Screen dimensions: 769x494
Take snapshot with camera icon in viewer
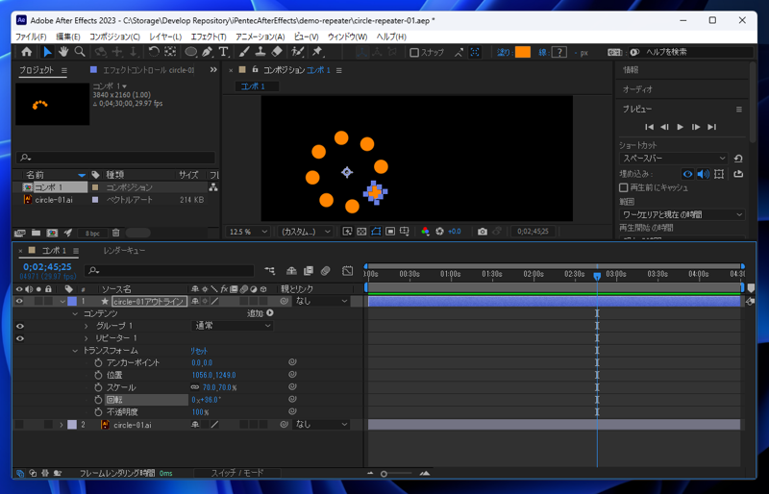click(x=483, y=232)
